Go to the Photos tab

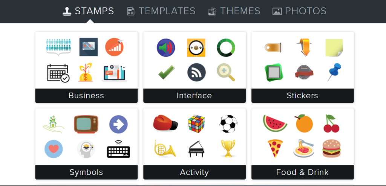(299, 11)
